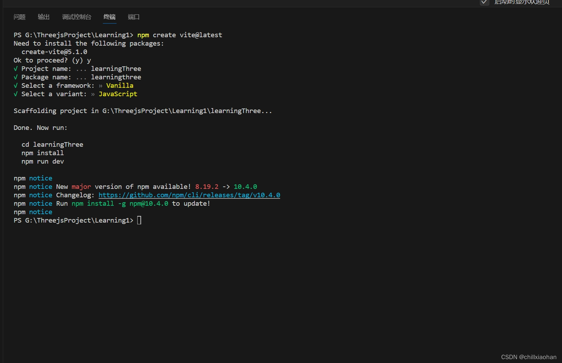Click the 'Done. Now run:' text
This screenshot has height=363, width=562.
[40, 128]
